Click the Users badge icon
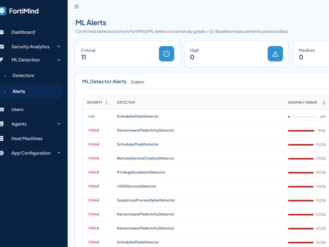The image size is (329, 247). 2,109
